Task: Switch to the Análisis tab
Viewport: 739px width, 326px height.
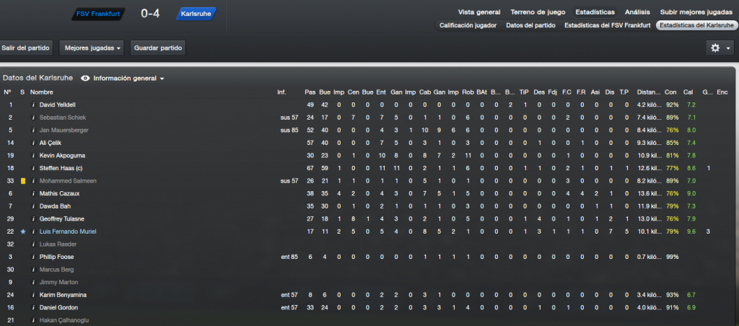Action: click(638, 12)
